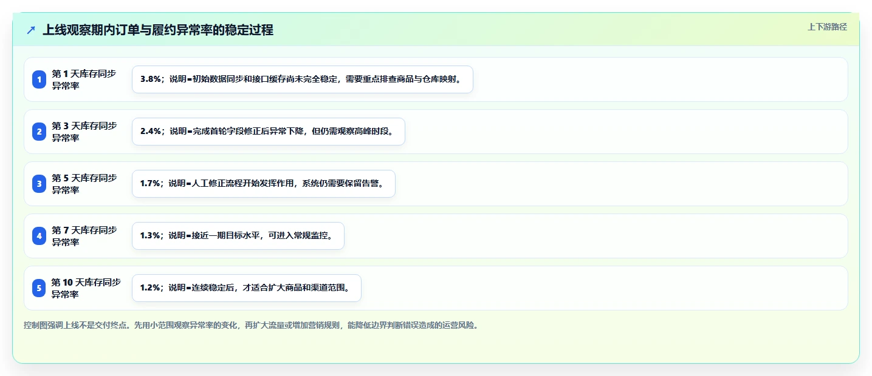Open the 3.8% value card

click(x=303, y=79)
